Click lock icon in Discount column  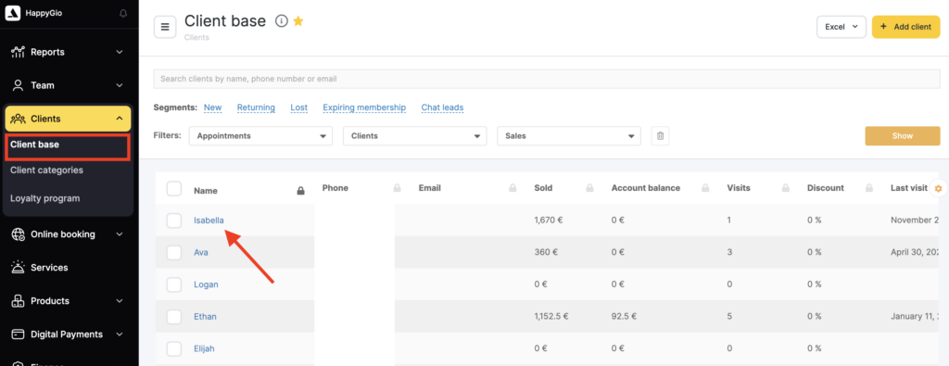pyautogui.click(x=868, y=188)
